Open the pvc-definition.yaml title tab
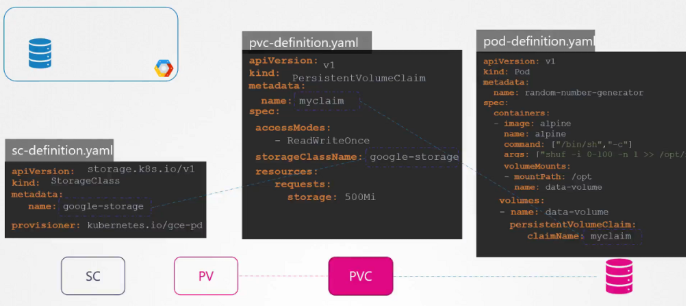The height and width of the screenshot is (308, 690). coord(307,42)
